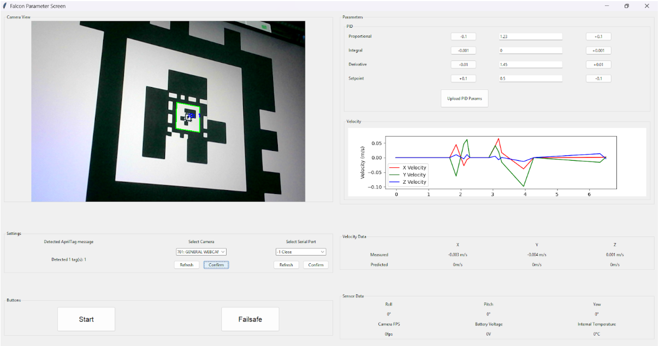
Task: Open the Select Camera dropdown
Action: [201, 252]
